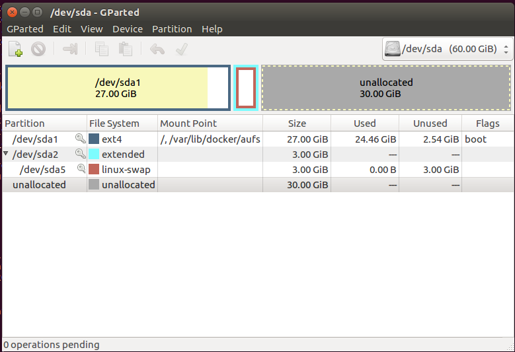Select unallocated 30.00 GiB block in disk map

[x=386, y=88]
